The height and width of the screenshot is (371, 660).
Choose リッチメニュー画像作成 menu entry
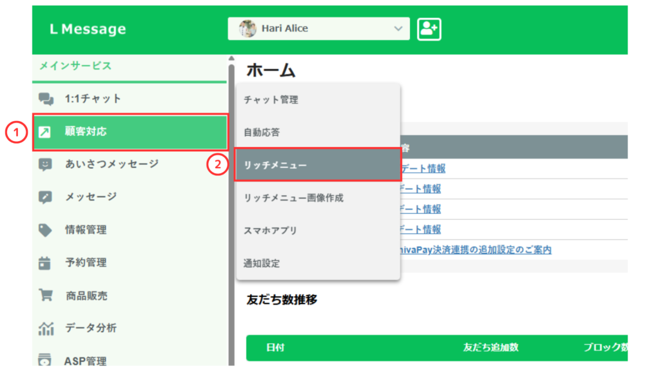point(293,198)
